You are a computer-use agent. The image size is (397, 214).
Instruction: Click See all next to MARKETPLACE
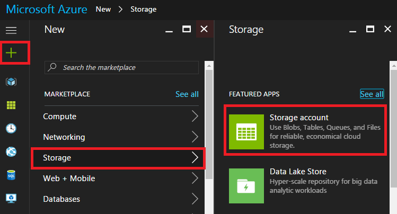(x=187, y=94)
